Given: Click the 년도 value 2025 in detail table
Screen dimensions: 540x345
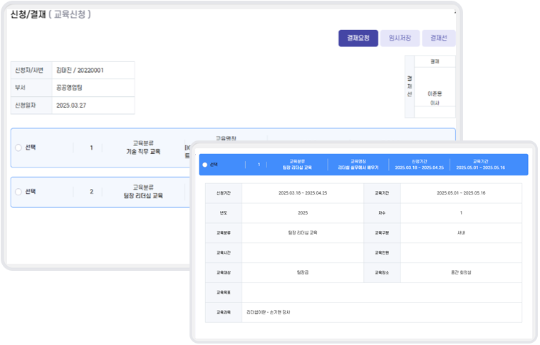Looking at the screenshot, I should (303, 213).
